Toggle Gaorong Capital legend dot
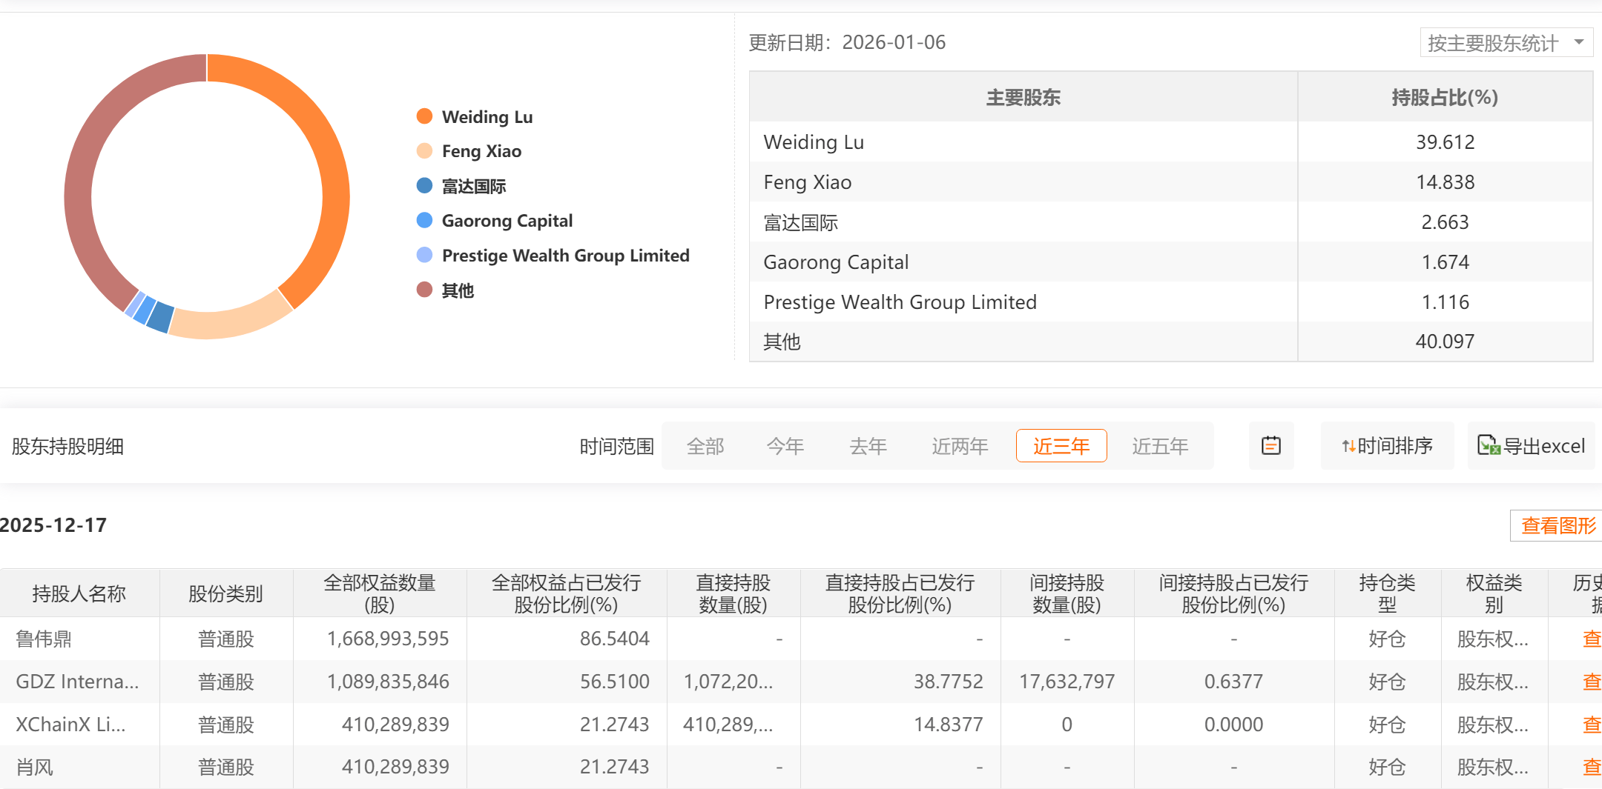 424,221
